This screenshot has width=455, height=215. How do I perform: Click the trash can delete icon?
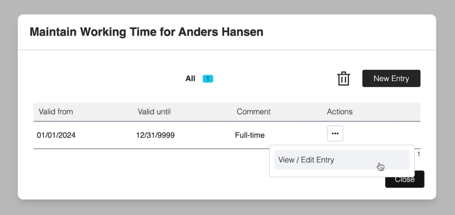(343, 78)
